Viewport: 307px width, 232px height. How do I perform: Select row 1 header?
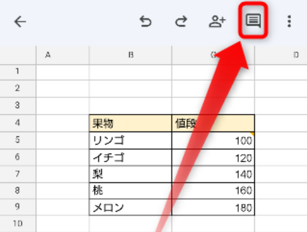[18, 72]
